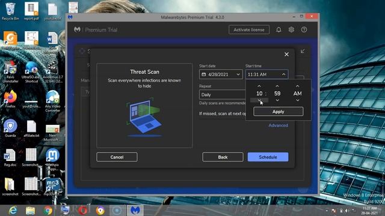Select Any Video Converter shortcut
The image size is (385, 216).
click(52, 101)
